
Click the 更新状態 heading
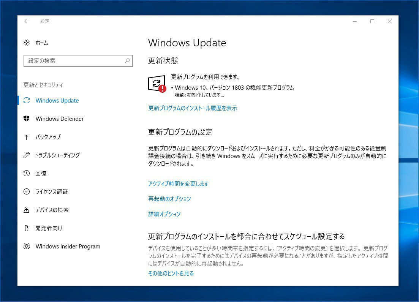(163, 60)
